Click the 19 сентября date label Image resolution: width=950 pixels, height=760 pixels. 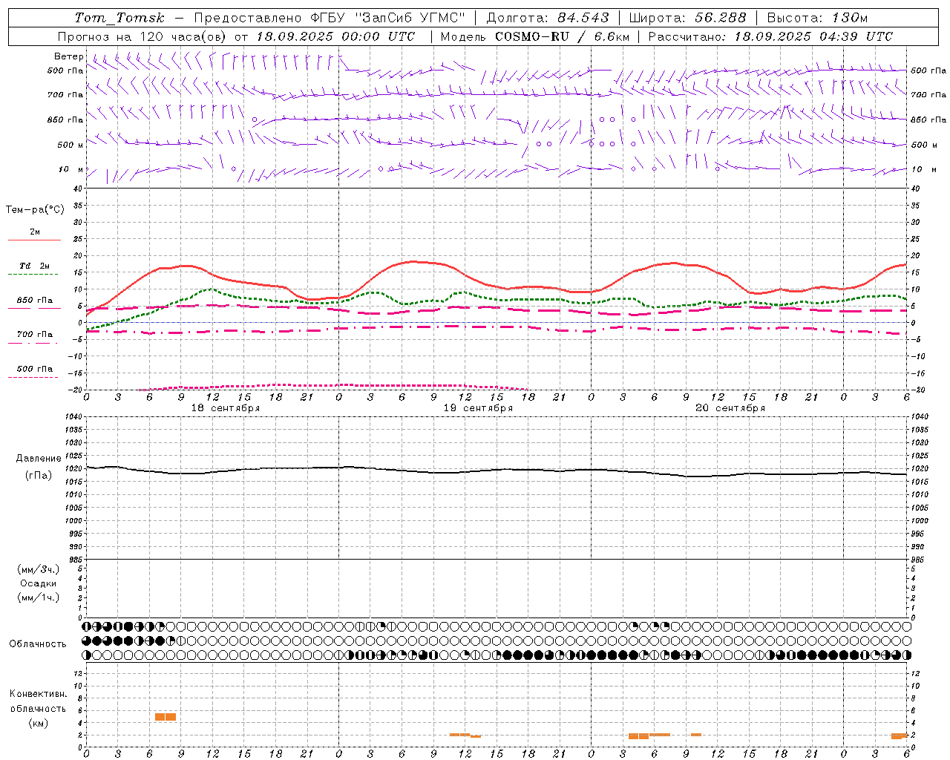[x=478, y=408]
